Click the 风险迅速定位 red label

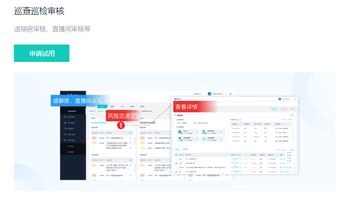127,115
